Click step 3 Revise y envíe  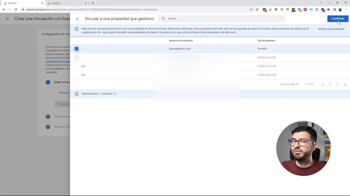[x=62, y=127]
